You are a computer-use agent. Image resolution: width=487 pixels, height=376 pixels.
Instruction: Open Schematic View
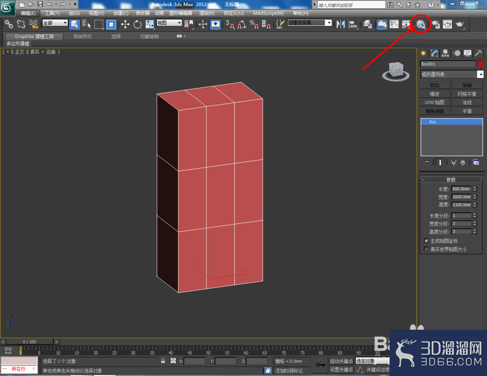click(406, 24)
